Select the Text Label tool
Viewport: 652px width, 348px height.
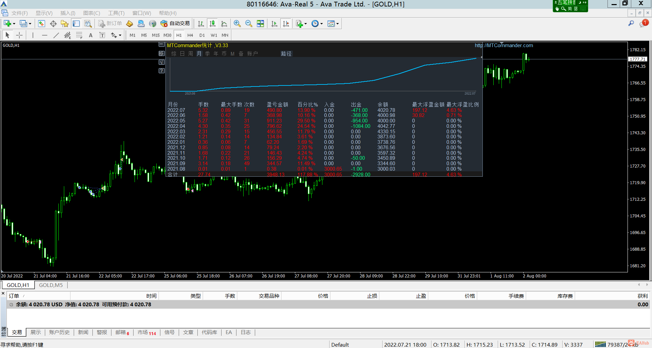(x=102, y=35)
